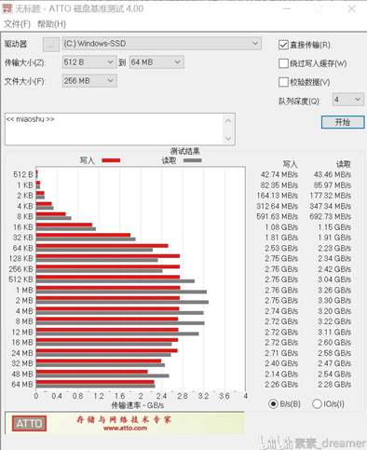
Task: Open the 512 B transfer size dropdown
Action: pyautogui.click(x=89, y=62)
